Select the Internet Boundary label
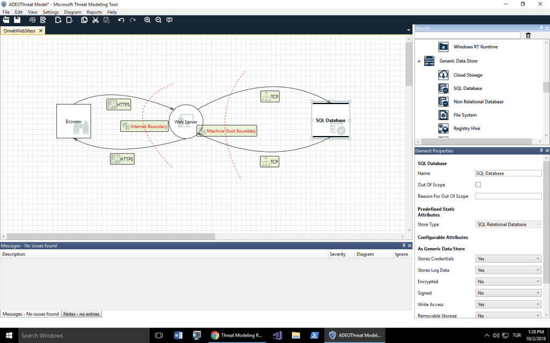The height and width of the screenshot is (343, 550). tap(144, 126)
